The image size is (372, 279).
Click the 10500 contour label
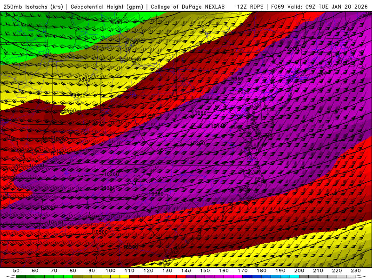100,232
